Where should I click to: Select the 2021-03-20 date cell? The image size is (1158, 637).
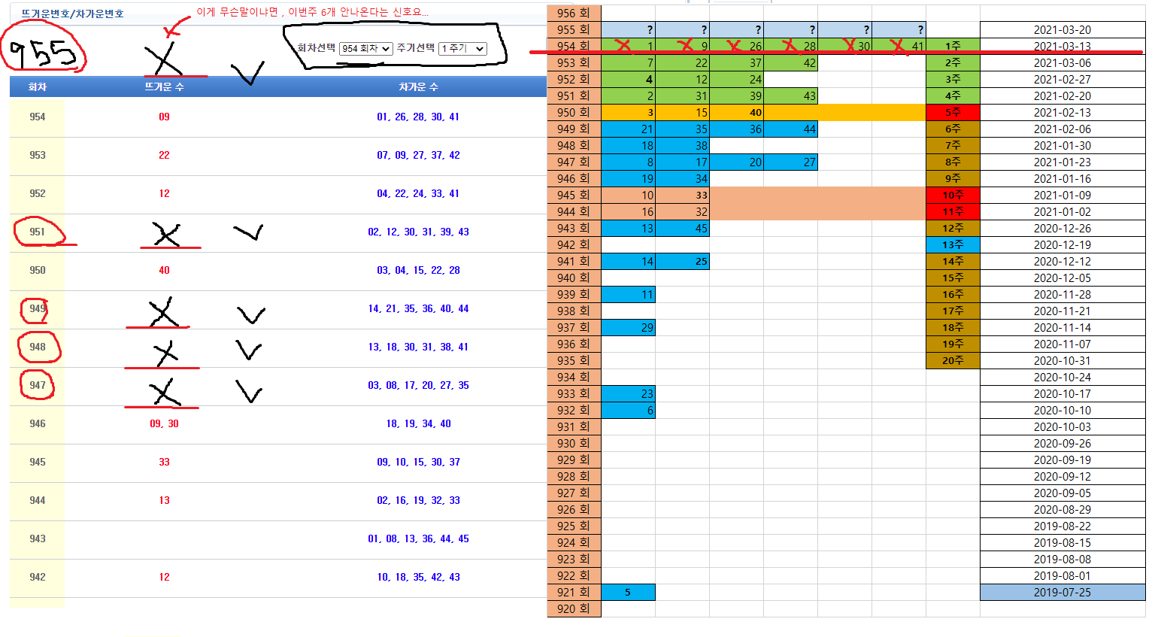1062,30
